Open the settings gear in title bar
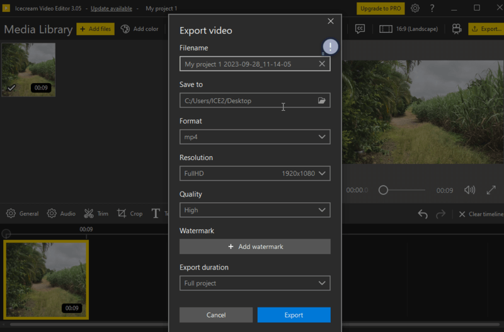This screenshot has height=332, width=504. pos(415,8)
